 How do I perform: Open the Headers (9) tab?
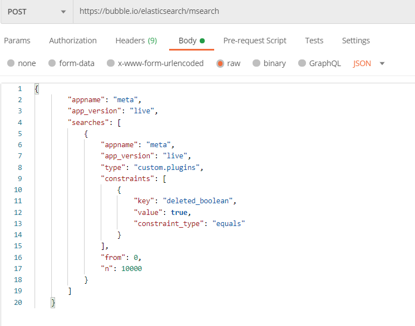click(136, 41)
